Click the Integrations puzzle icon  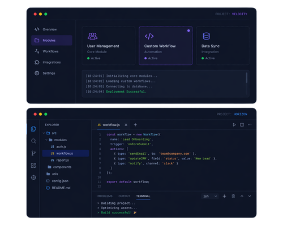(x=37, y=62)
